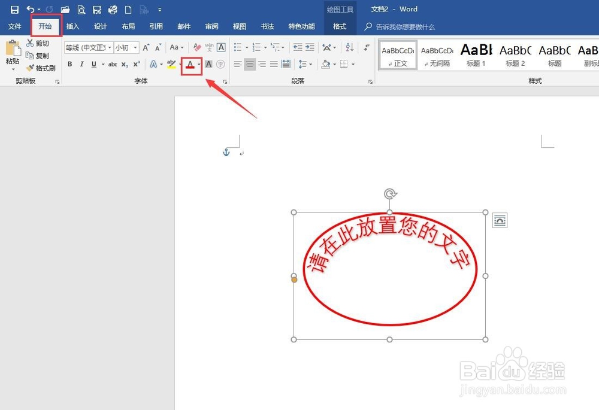The height and width of the screenshot is (410, 599).
Task: Toggle italic formatting
Action: point(81,64)
